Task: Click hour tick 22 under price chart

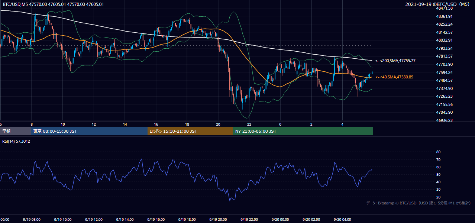Action: coord(249,124)
